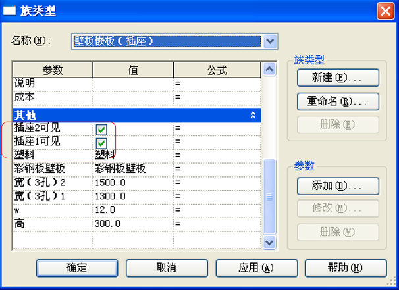Select the 说明 parameter row
Screen dimensions: 399x290
(137, 83)
